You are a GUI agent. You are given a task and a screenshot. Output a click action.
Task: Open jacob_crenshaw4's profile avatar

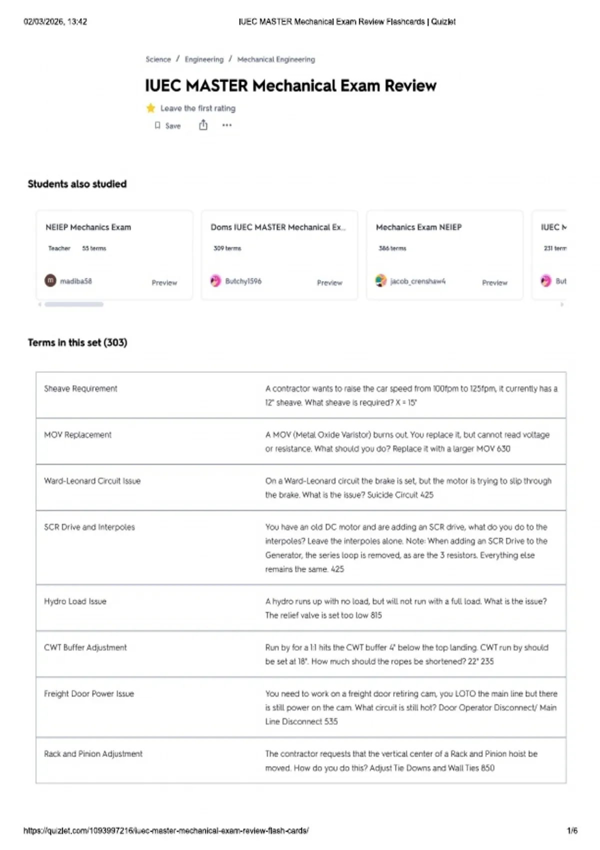pyautogui.click(x=381, y=280)
